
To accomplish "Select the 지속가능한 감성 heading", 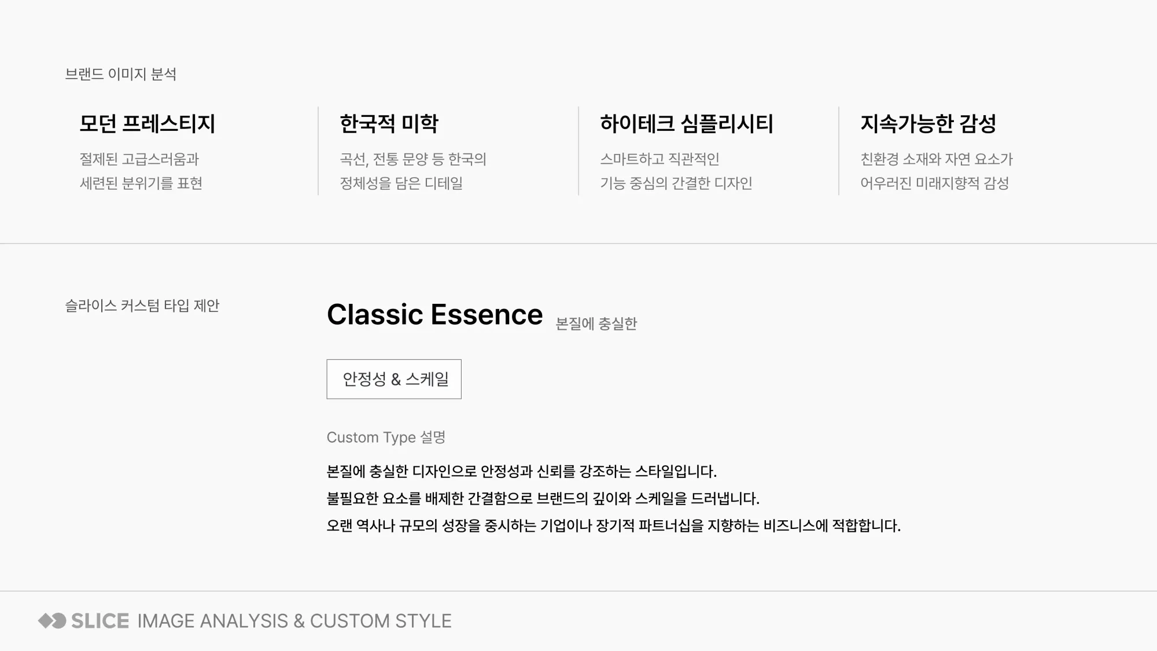I will (928, 123).
